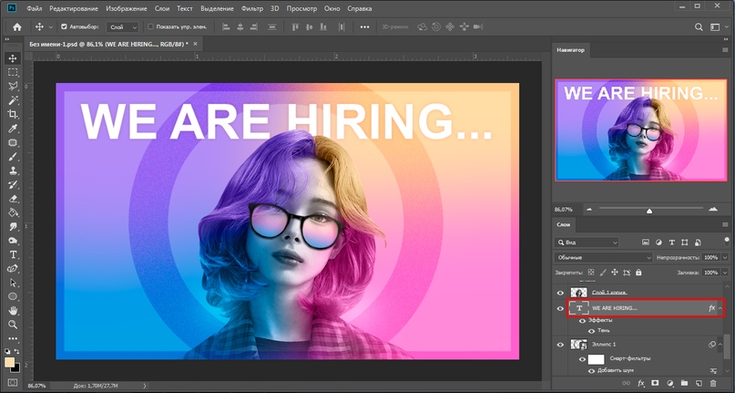Open the search magnifier in options bar

pyautogui.click(x=699, y=26)
